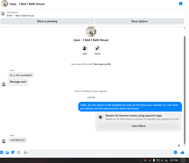Click 'Isaac is waiting for your response' text
Screen dimensions: 189x163
pyautogui.click(x=91, y=91)
